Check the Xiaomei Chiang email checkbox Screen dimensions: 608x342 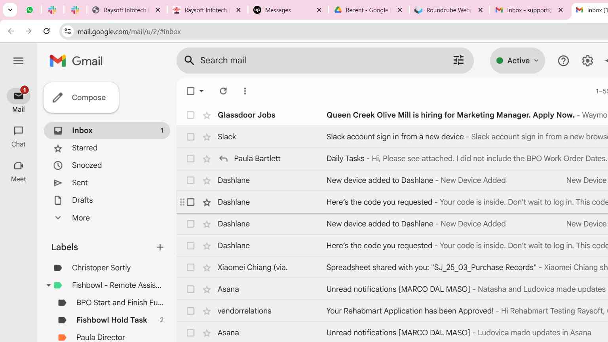190,267
